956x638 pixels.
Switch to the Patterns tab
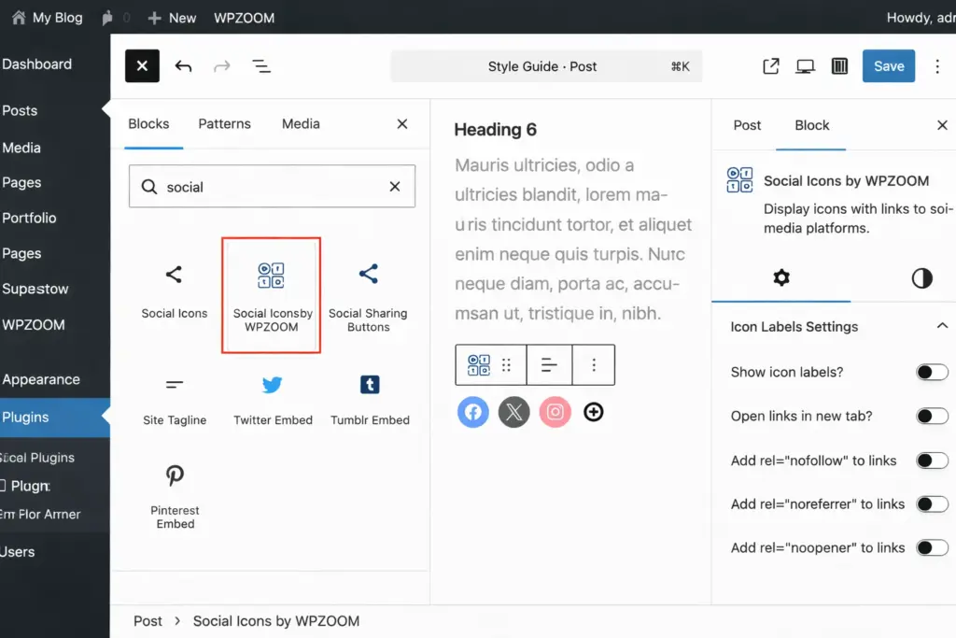click(x=224, y=124)
